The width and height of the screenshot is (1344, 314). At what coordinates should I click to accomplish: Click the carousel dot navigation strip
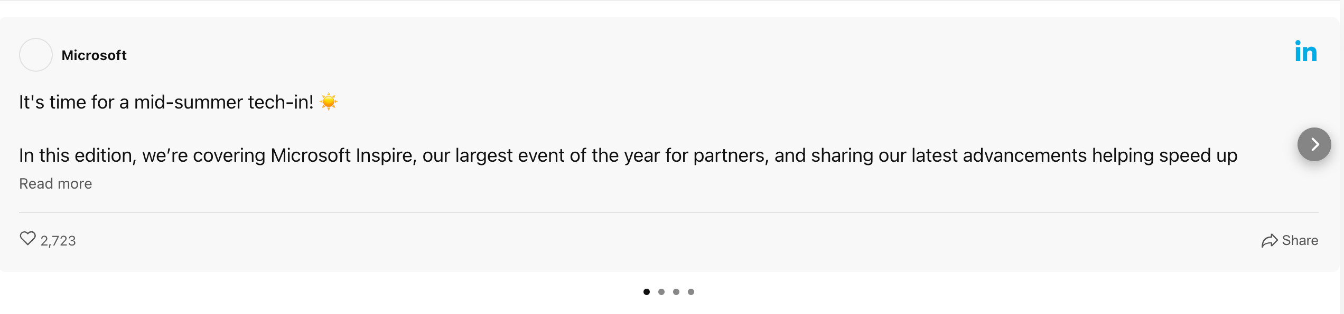(669, 291)
